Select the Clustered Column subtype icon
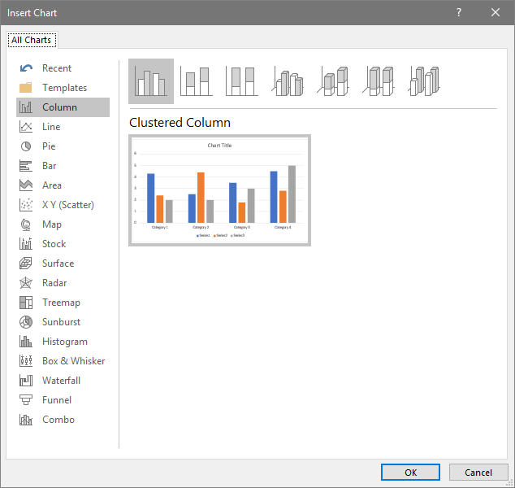Viewport: 515px width, 488px height. click(x=150, y=81)
